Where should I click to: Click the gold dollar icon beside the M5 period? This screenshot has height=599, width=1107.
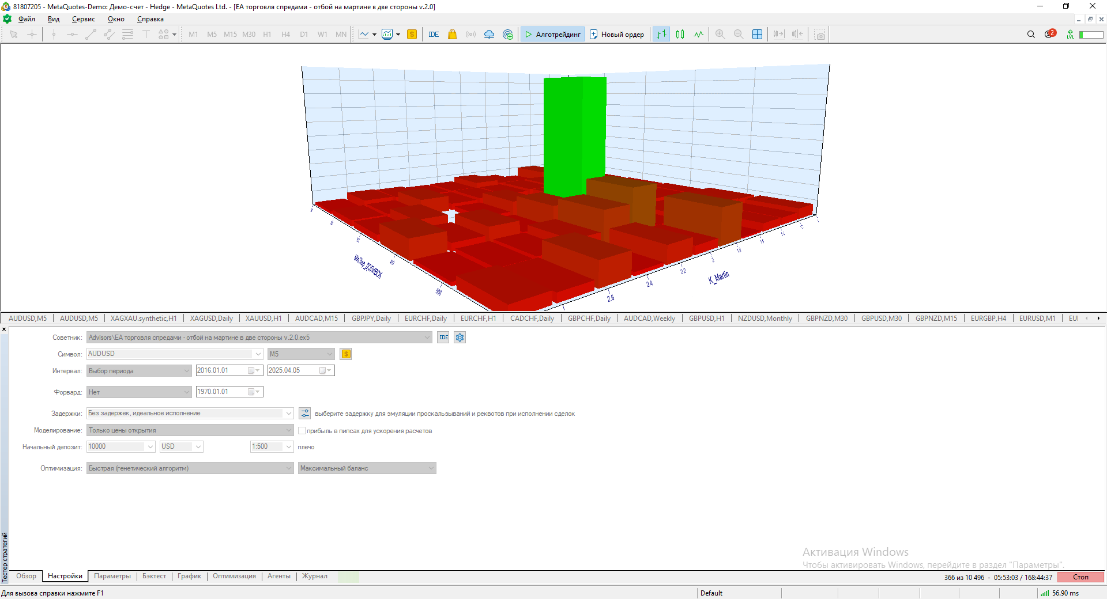[346, 354]
